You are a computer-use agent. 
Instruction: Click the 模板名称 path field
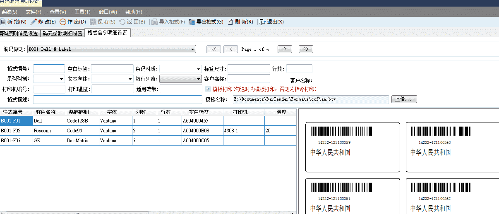[x=310, y=99]
